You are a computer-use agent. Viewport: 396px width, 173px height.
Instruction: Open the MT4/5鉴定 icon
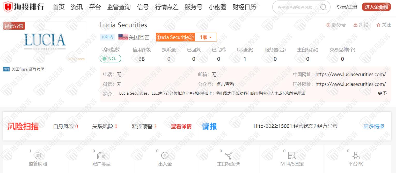pyautogui.click(x=292, y=156)
